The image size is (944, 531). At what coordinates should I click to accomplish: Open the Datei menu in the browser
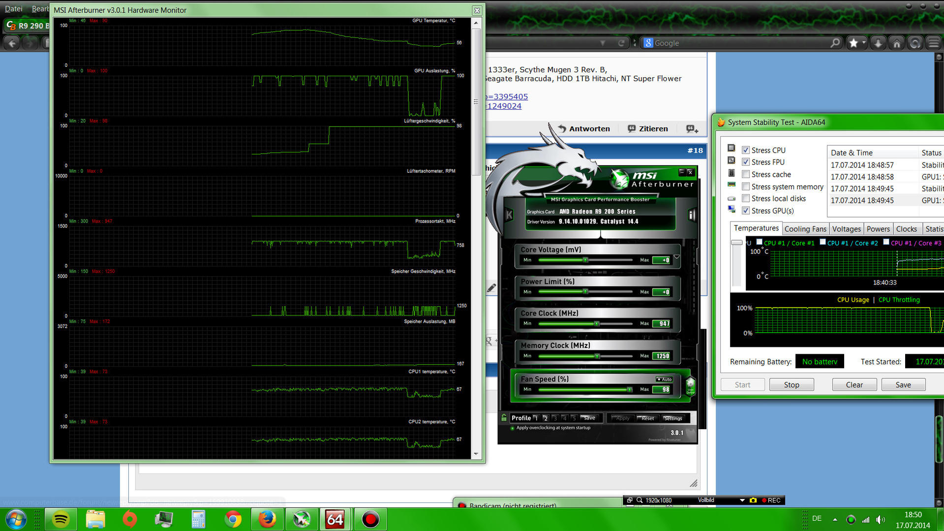(x=14, y=9)
